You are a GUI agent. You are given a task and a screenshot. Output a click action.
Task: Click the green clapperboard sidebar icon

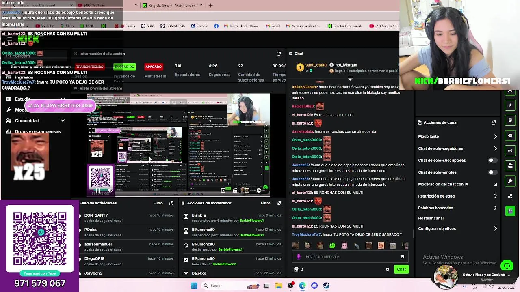click(x=510, y=211)
